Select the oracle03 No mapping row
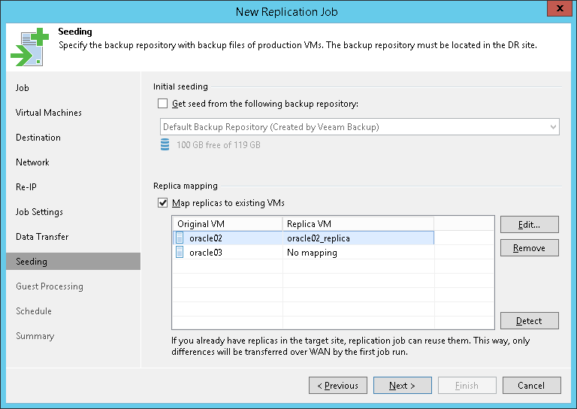Image resolution: width=577 pixels, height=409 pixels. (x=311, y=253)
